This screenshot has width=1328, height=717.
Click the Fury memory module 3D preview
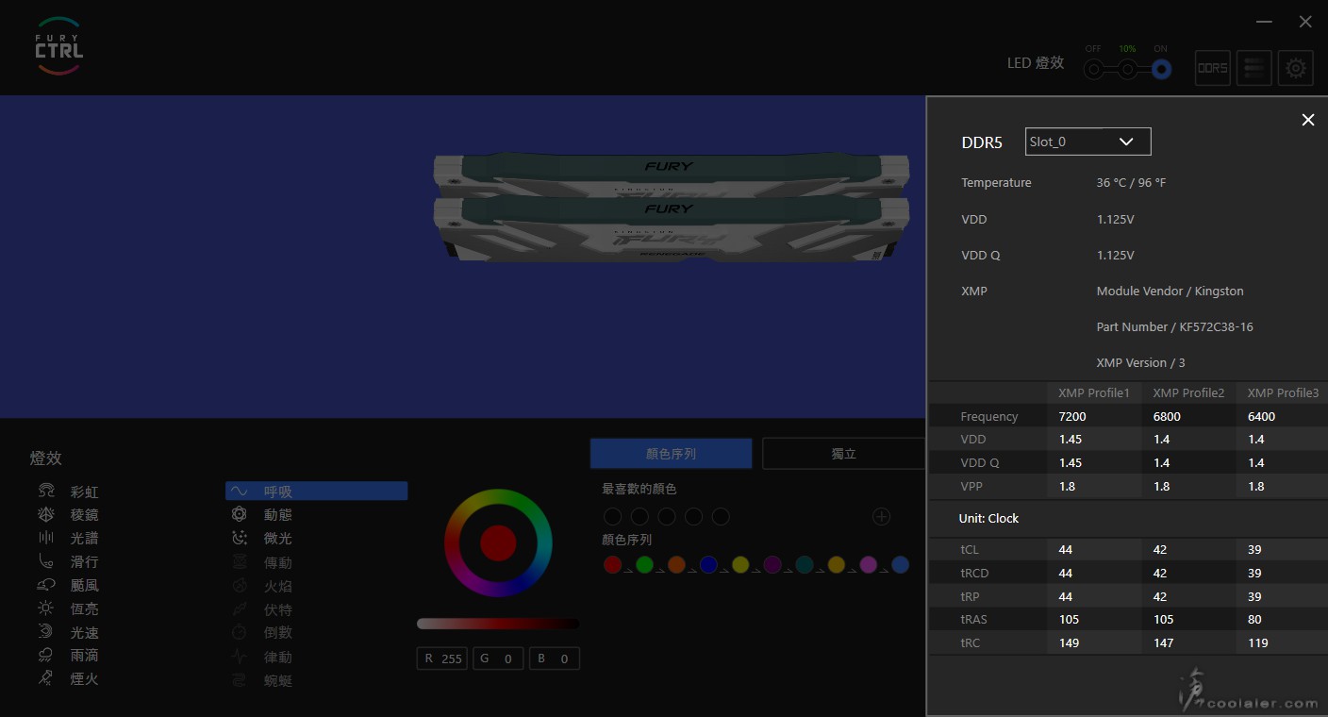671,208
